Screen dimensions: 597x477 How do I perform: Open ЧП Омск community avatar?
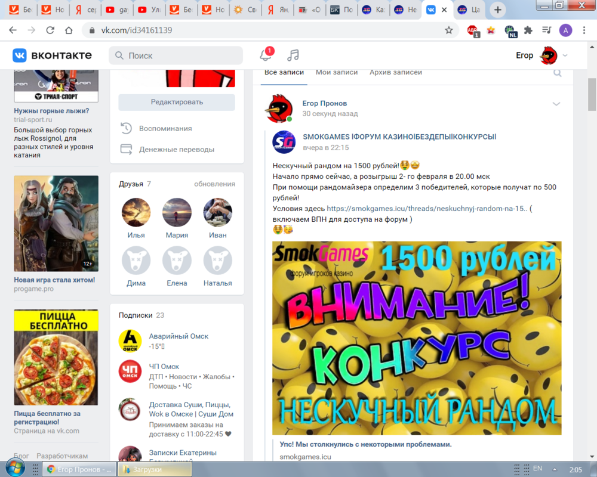point(130,371)
